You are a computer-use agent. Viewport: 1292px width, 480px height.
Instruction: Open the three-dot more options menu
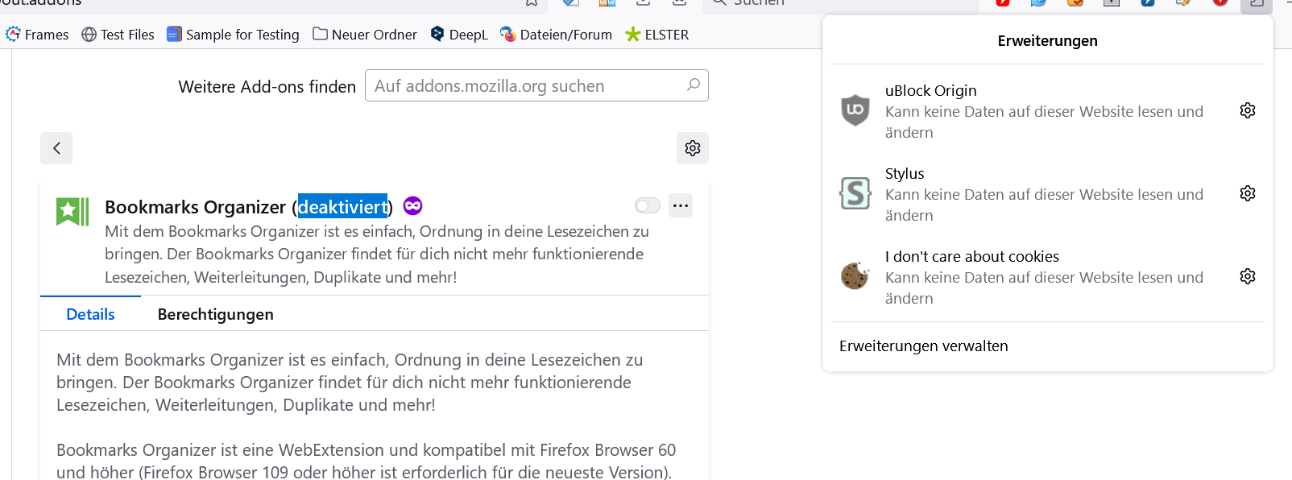click(681, 206)
